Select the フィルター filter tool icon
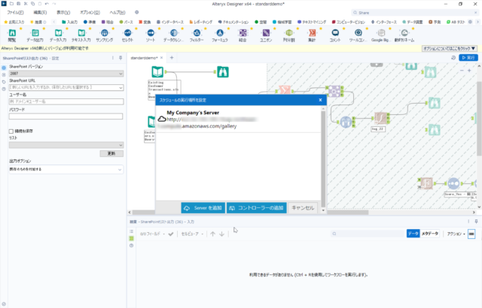The image size is (482, 308). pyautogui.click(x=197, y=33)
